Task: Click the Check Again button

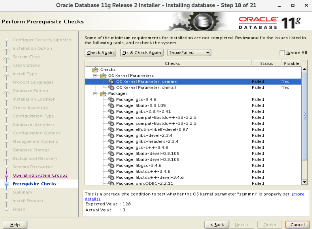Action: 100,53
